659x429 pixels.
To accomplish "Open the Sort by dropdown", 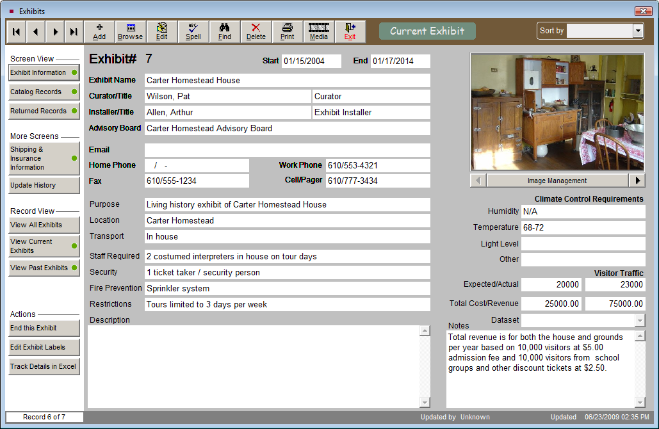I will pos(637,30).
